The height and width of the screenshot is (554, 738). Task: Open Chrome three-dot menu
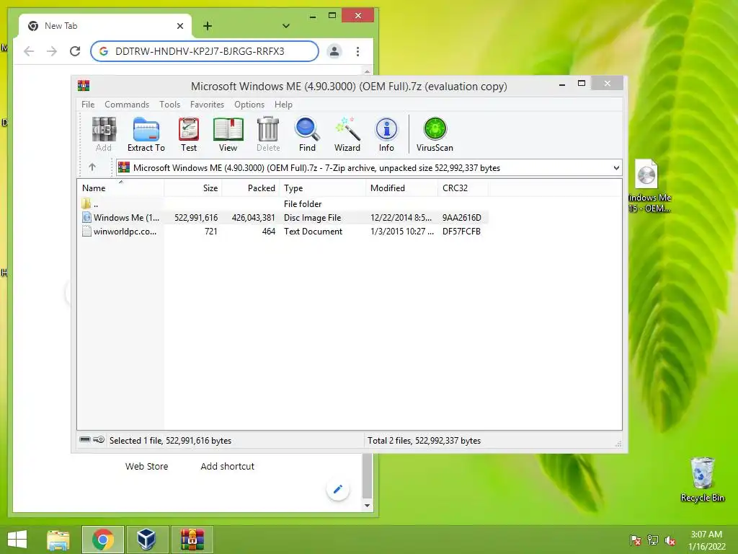coord(357,51)
